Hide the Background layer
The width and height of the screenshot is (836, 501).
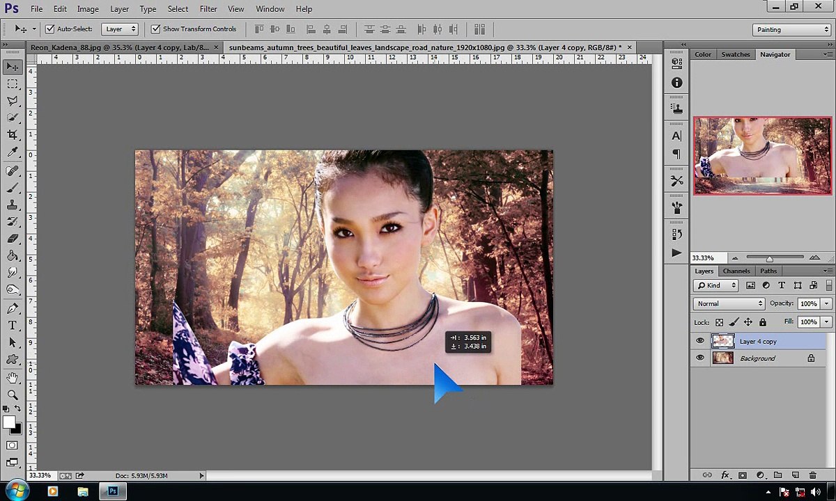(700, 358)
